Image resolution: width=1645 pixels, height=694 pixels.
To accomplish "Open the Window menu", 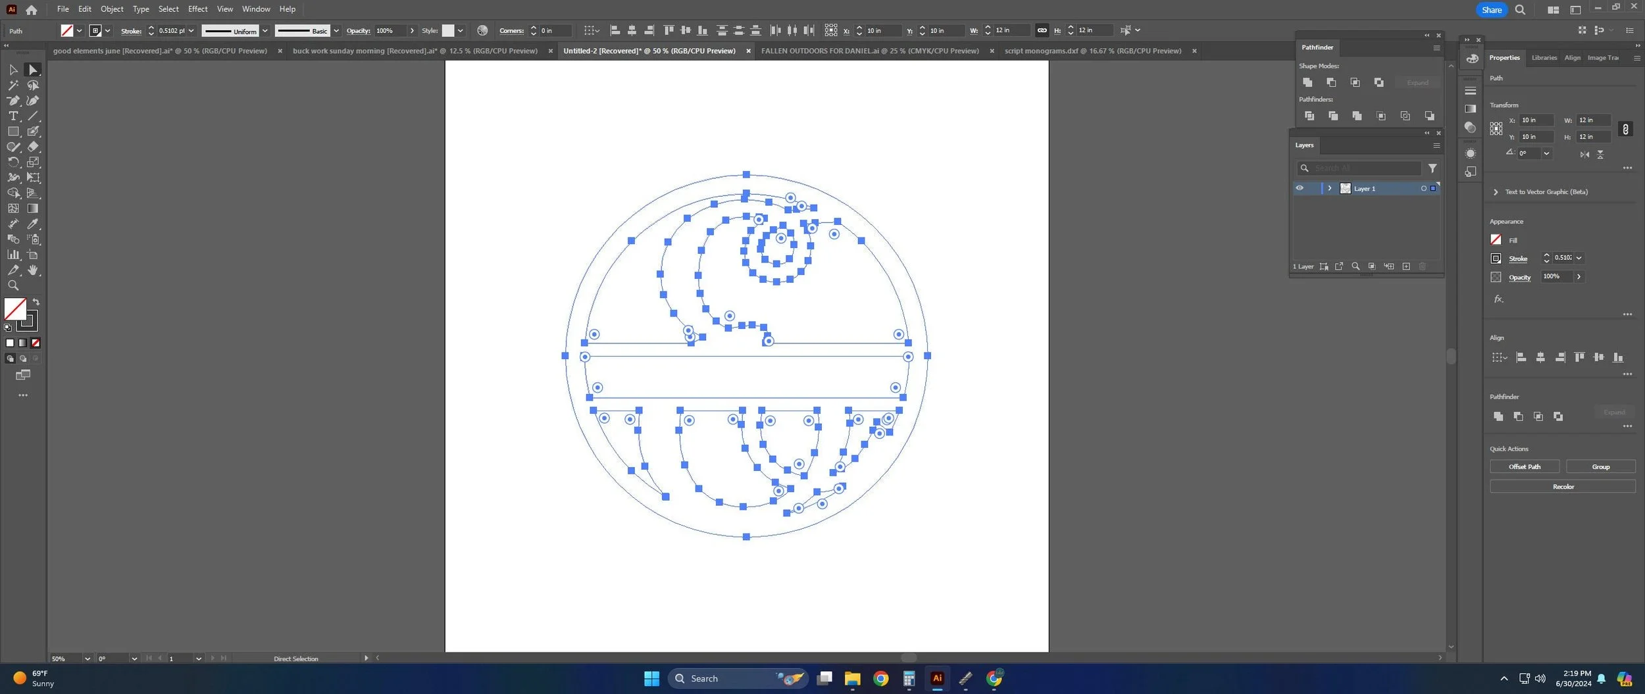I will click(x=256, y=9).
